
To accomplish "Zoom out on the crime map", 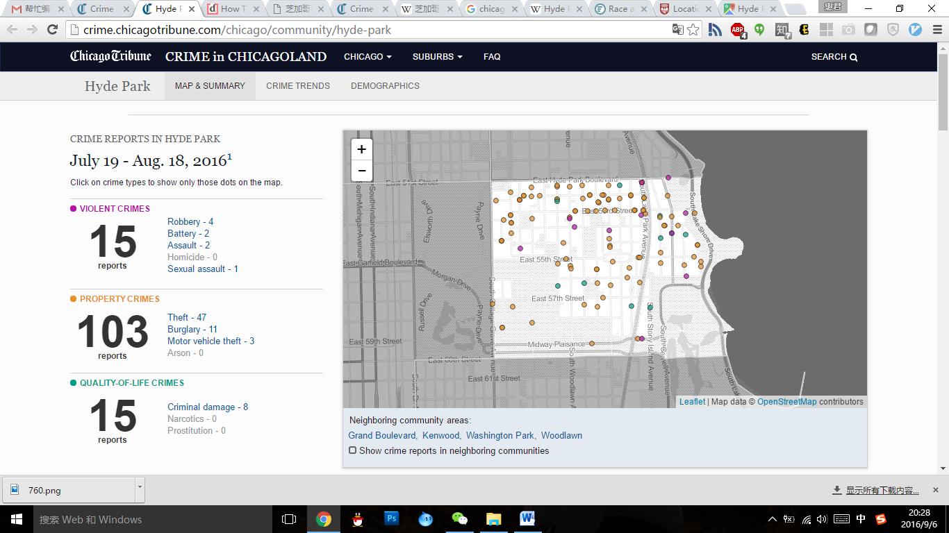I will click(x=361, y=171).
